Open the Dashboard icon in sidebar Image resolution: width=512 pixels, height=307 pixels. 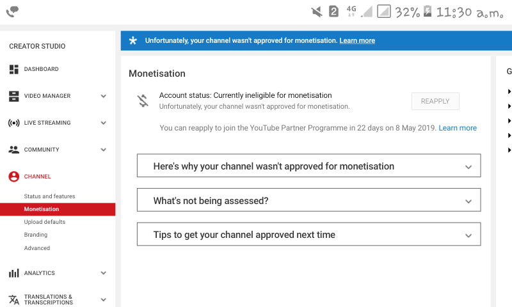(x=13, y=69)
